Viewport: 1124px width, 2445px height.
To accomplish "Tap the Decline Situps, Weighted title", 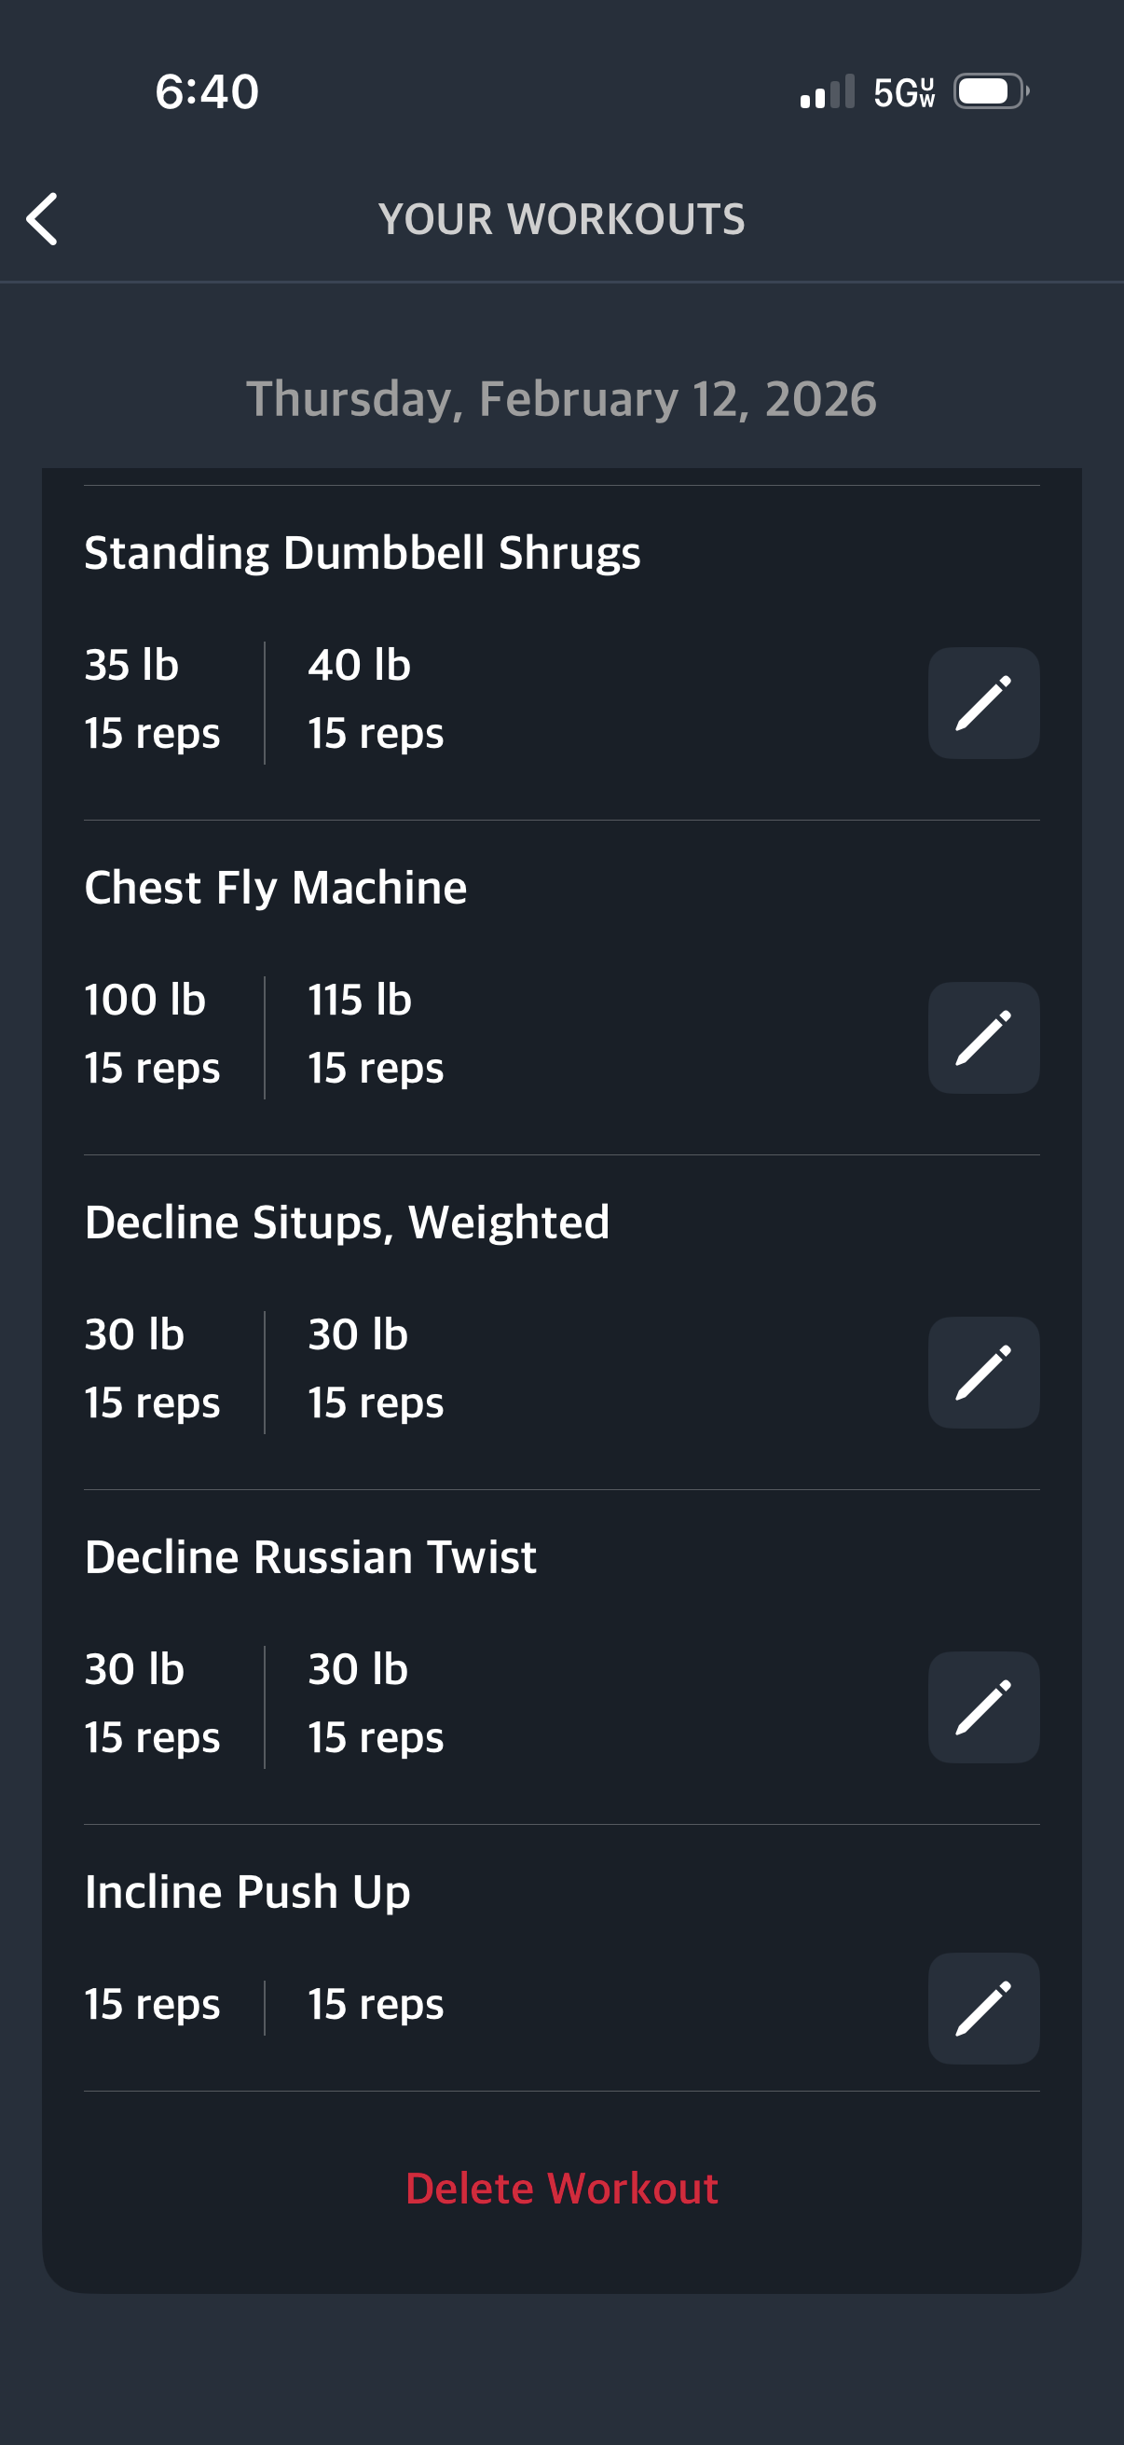I will [346, 1222].
